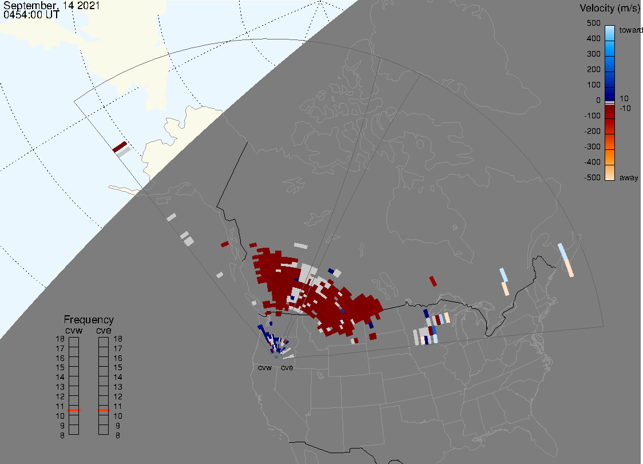Click the red marker on cve frequency bar
643x464 pixels.
[104, 410]
